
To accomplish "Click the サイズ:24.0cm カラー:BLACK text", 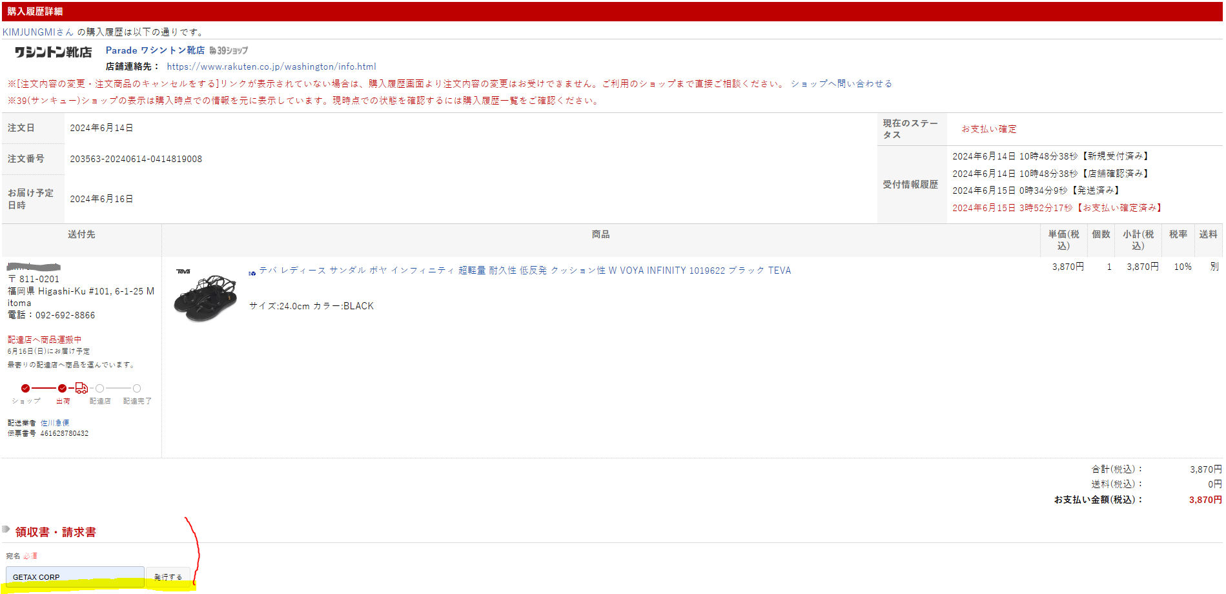I will (x=311, y=306).
